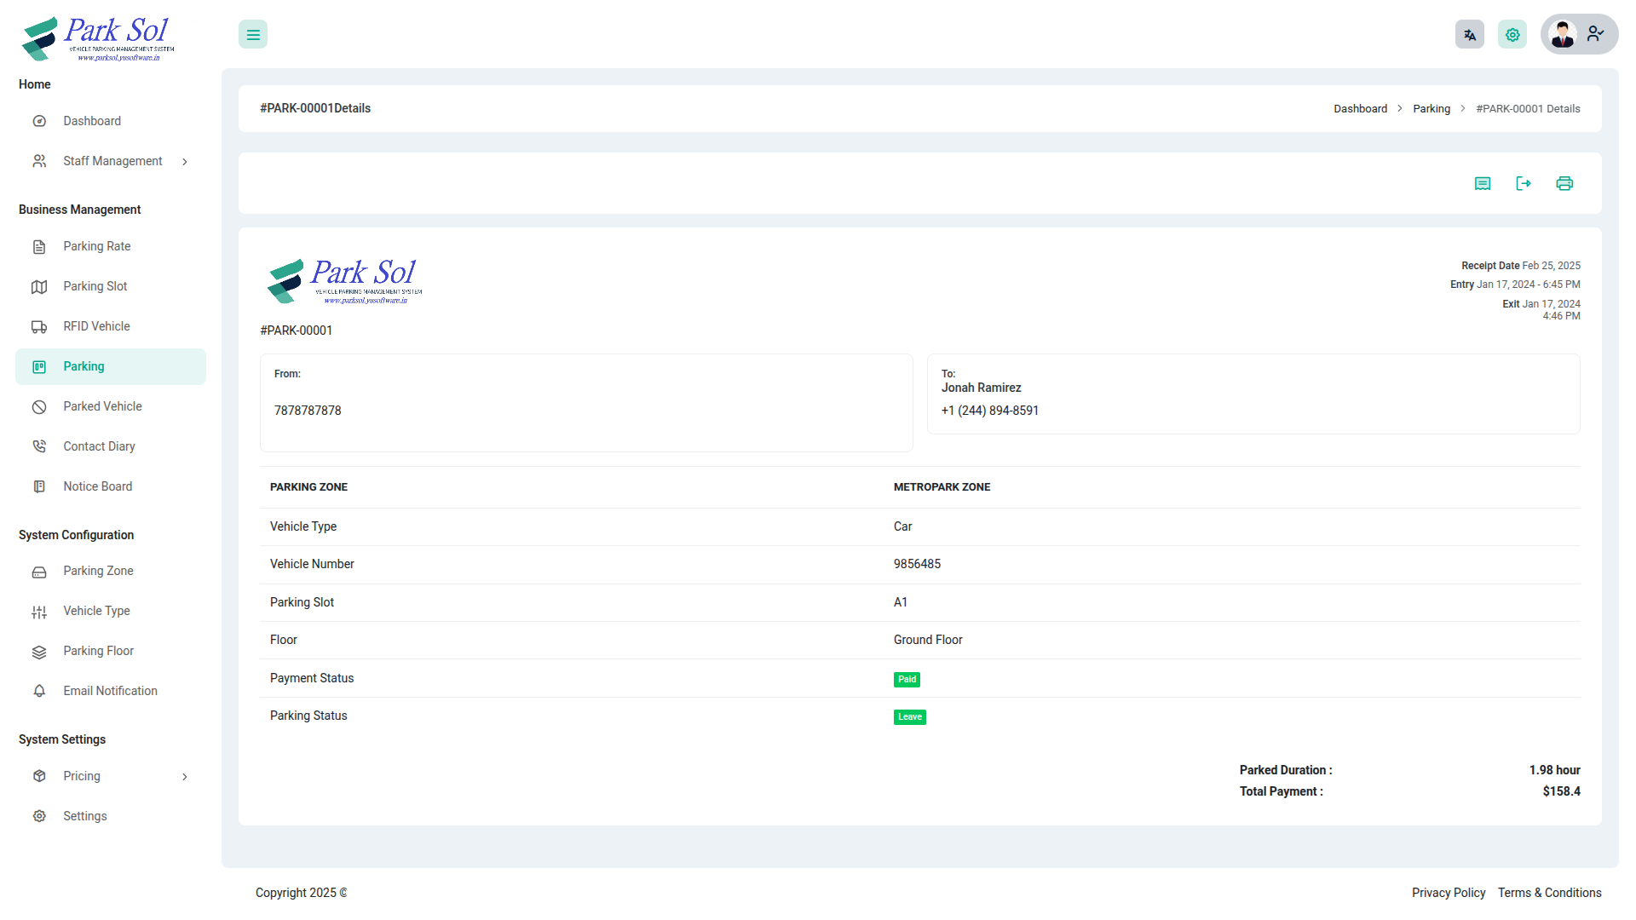Click the receipt view icon

point(1483,184)
